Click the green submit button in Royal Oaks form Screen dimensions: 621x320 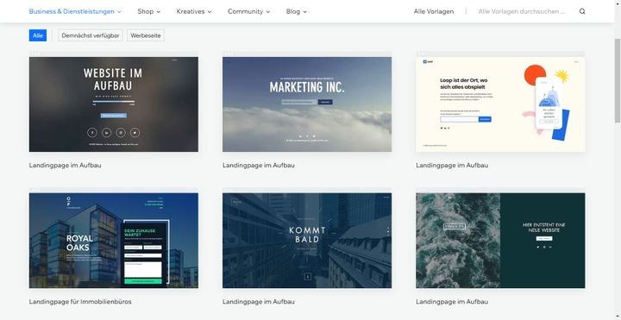click(x=143, y=281)
